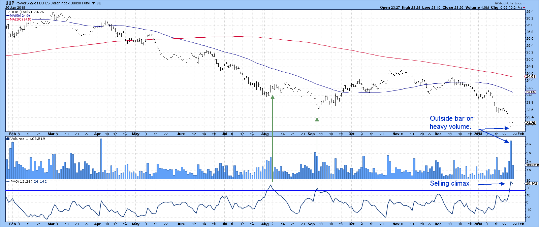Click the PowerShares DB US Dollar Index Bullish Fund title

pyautogui.click(x=53, y=3)
